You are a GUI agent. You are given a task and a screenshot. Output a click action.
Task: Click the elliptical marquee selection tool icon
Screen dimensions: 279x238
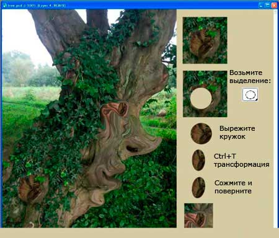click(x=250, y=95)
